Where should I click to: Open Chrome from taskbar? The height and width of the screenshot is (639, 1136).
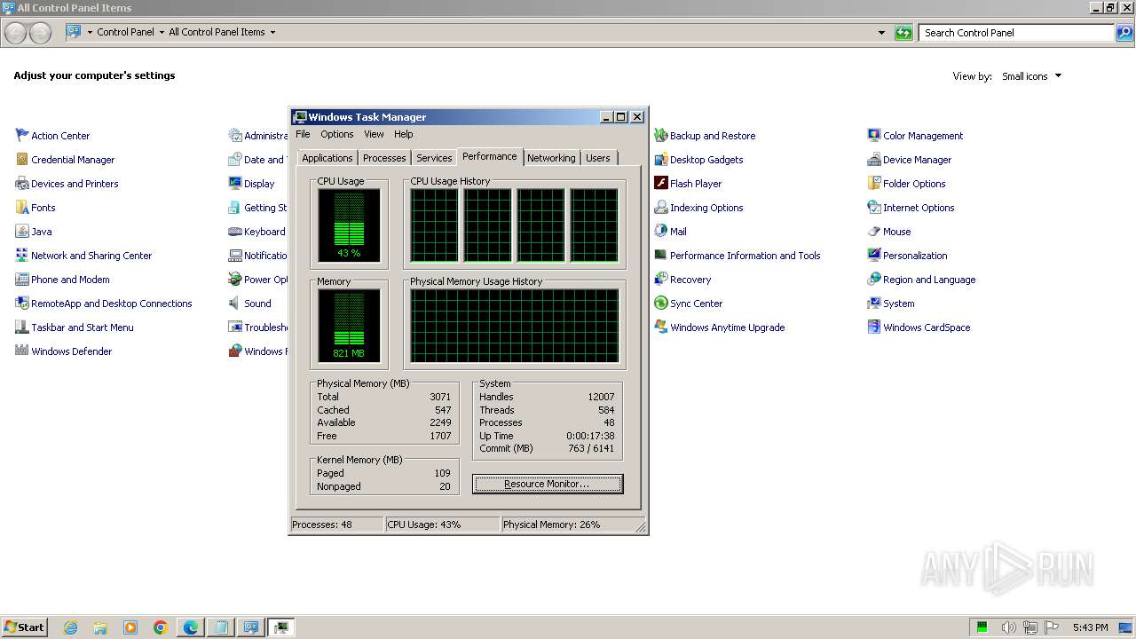[x=161, y=627]
